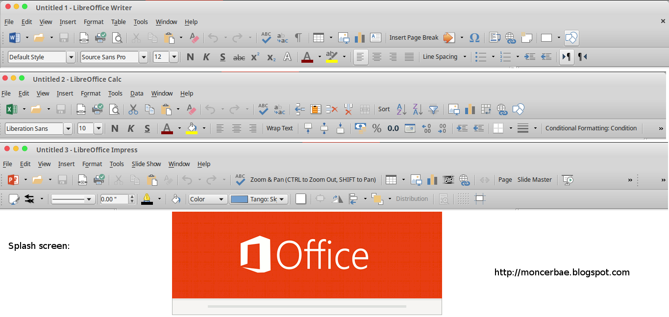Click the yellow highlighting color swatch in Writer

tap(332, 57)
